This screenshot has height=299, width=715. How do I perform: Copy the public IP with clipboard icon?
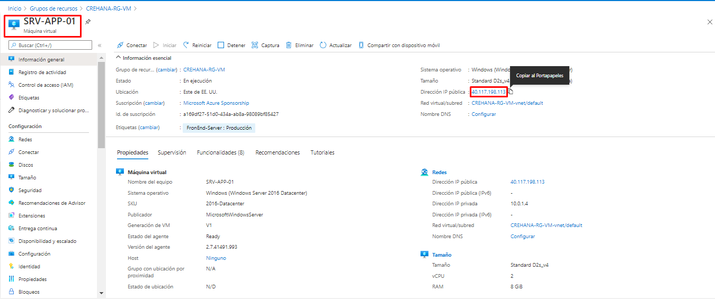(x=511, y=92)
